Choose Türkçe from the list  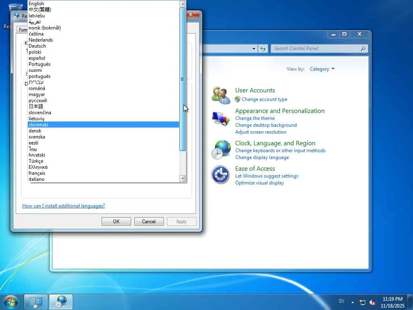coord(103,161)
